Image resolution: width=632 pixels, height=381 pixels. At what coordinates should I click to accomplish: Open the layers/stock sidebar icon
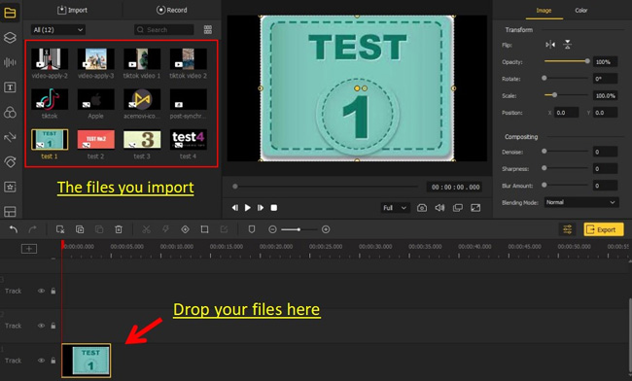10,38
